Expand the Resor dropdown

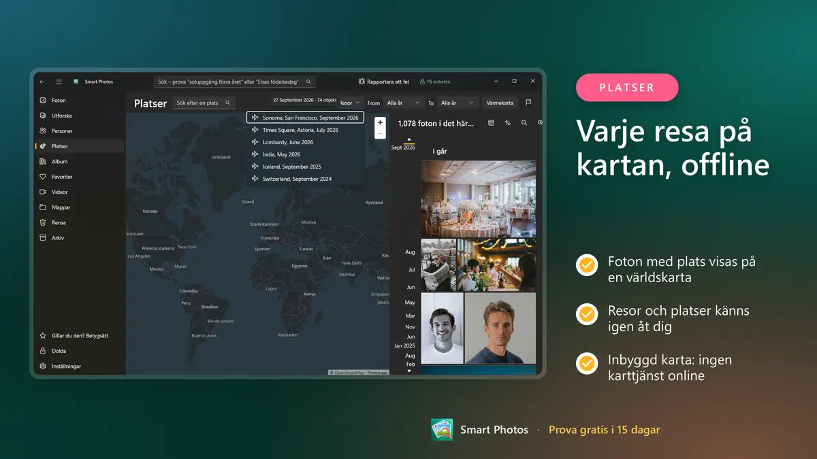tap(350, 103)
